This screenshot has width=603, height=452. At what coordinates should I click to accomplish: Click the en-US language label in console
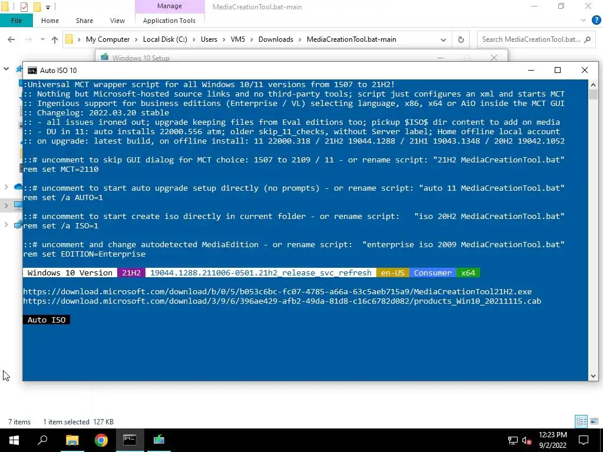(x=393, y=272)
